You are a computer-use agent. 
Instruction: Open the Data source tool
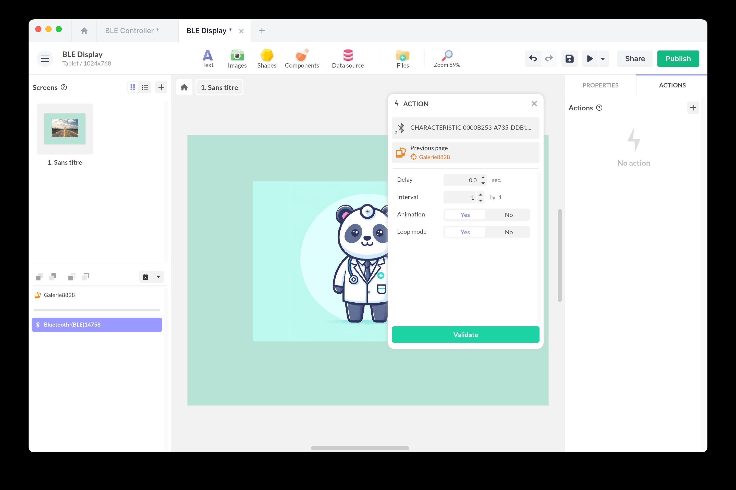click(x=348, y=58)
